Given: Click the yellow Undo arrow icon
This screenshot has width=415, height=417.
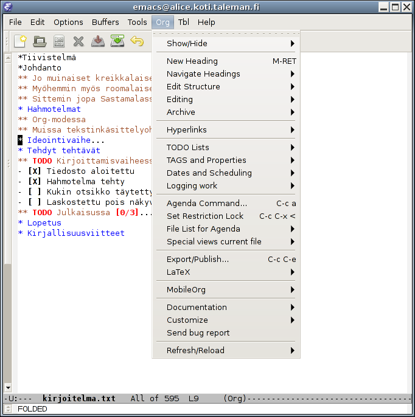Looking at the screenshot, I should click(137, 41).
